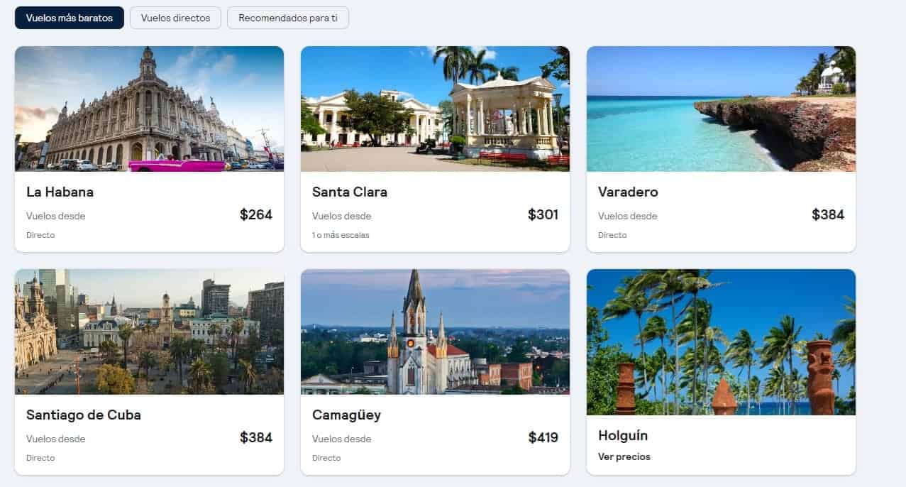Select the $384 fare for Santiago de Cuba
This screenshot has width=906, height=487.
pos(256,437)
